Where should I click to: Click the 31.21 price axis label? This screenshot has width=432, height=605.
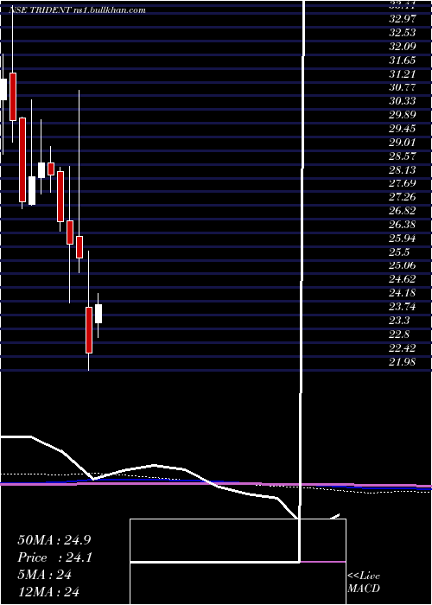(x=402, y=73)
